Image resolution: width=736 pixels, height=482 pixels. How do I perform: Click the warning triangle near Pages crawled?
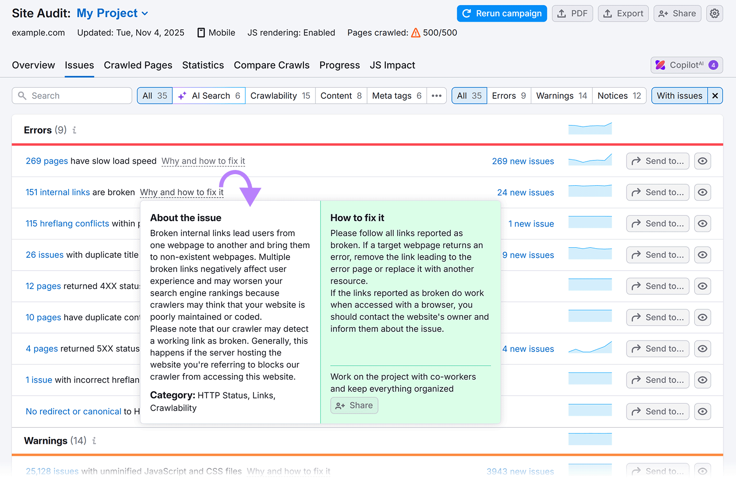[416, 33]
